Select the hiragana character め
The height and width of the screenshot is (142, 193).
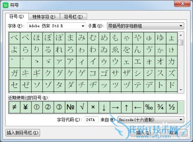[x=104, y=38]
